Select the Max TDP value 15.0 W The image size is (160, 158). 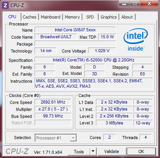pos(107,37)
